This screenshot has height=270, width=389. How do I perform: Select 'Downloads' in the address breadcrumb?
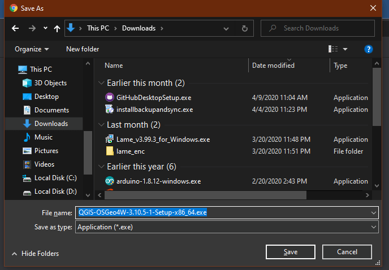(139, 28)
